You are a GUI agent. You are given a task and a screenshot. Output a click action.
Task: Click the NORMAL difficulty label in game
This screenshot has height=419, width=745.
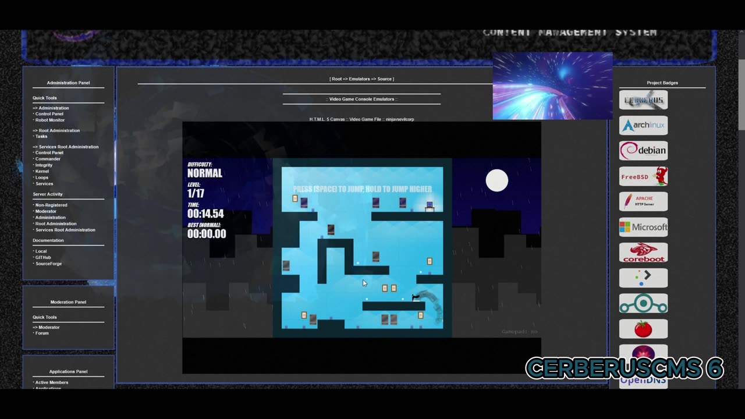[205, 173]
